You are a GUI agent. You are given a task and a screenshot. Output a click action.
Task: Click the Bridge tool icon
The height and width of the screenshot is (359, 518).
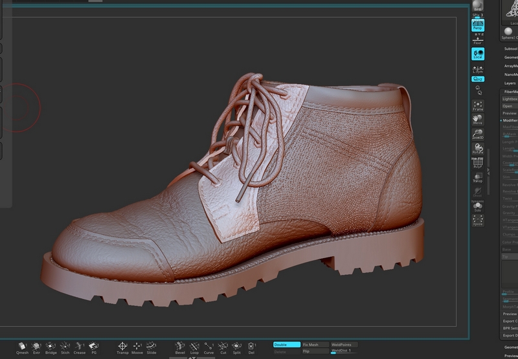coord(51,347)
